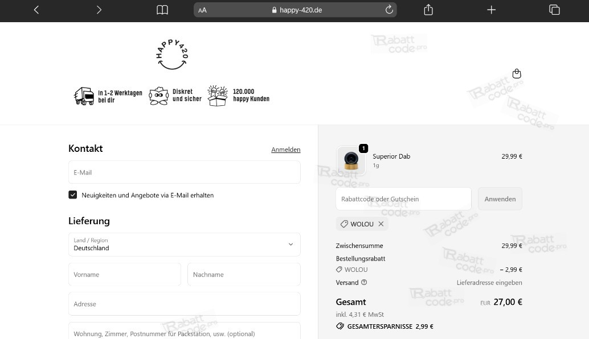Viewport: 589px width, 339px height.
Task: Click the Superior Dab product image
Action: coord(351,160)
